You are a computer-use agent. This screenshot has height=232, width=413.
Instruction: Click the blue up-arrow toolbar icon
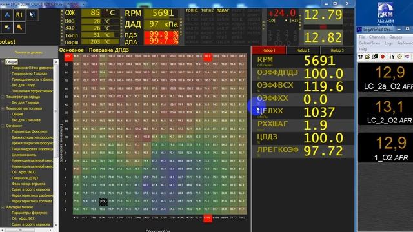[7, 15]
